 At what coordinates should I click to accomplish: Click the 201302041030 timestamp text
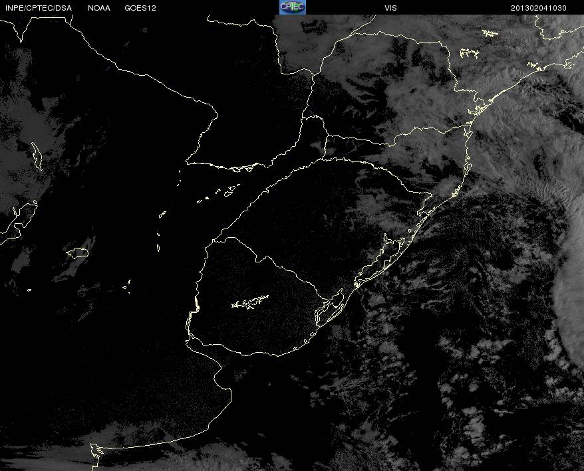(539, 8)
